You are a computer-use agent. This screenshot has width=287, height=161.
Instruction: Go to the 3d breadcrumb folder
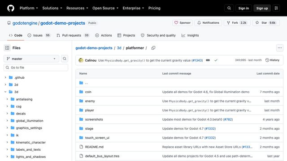119,48
